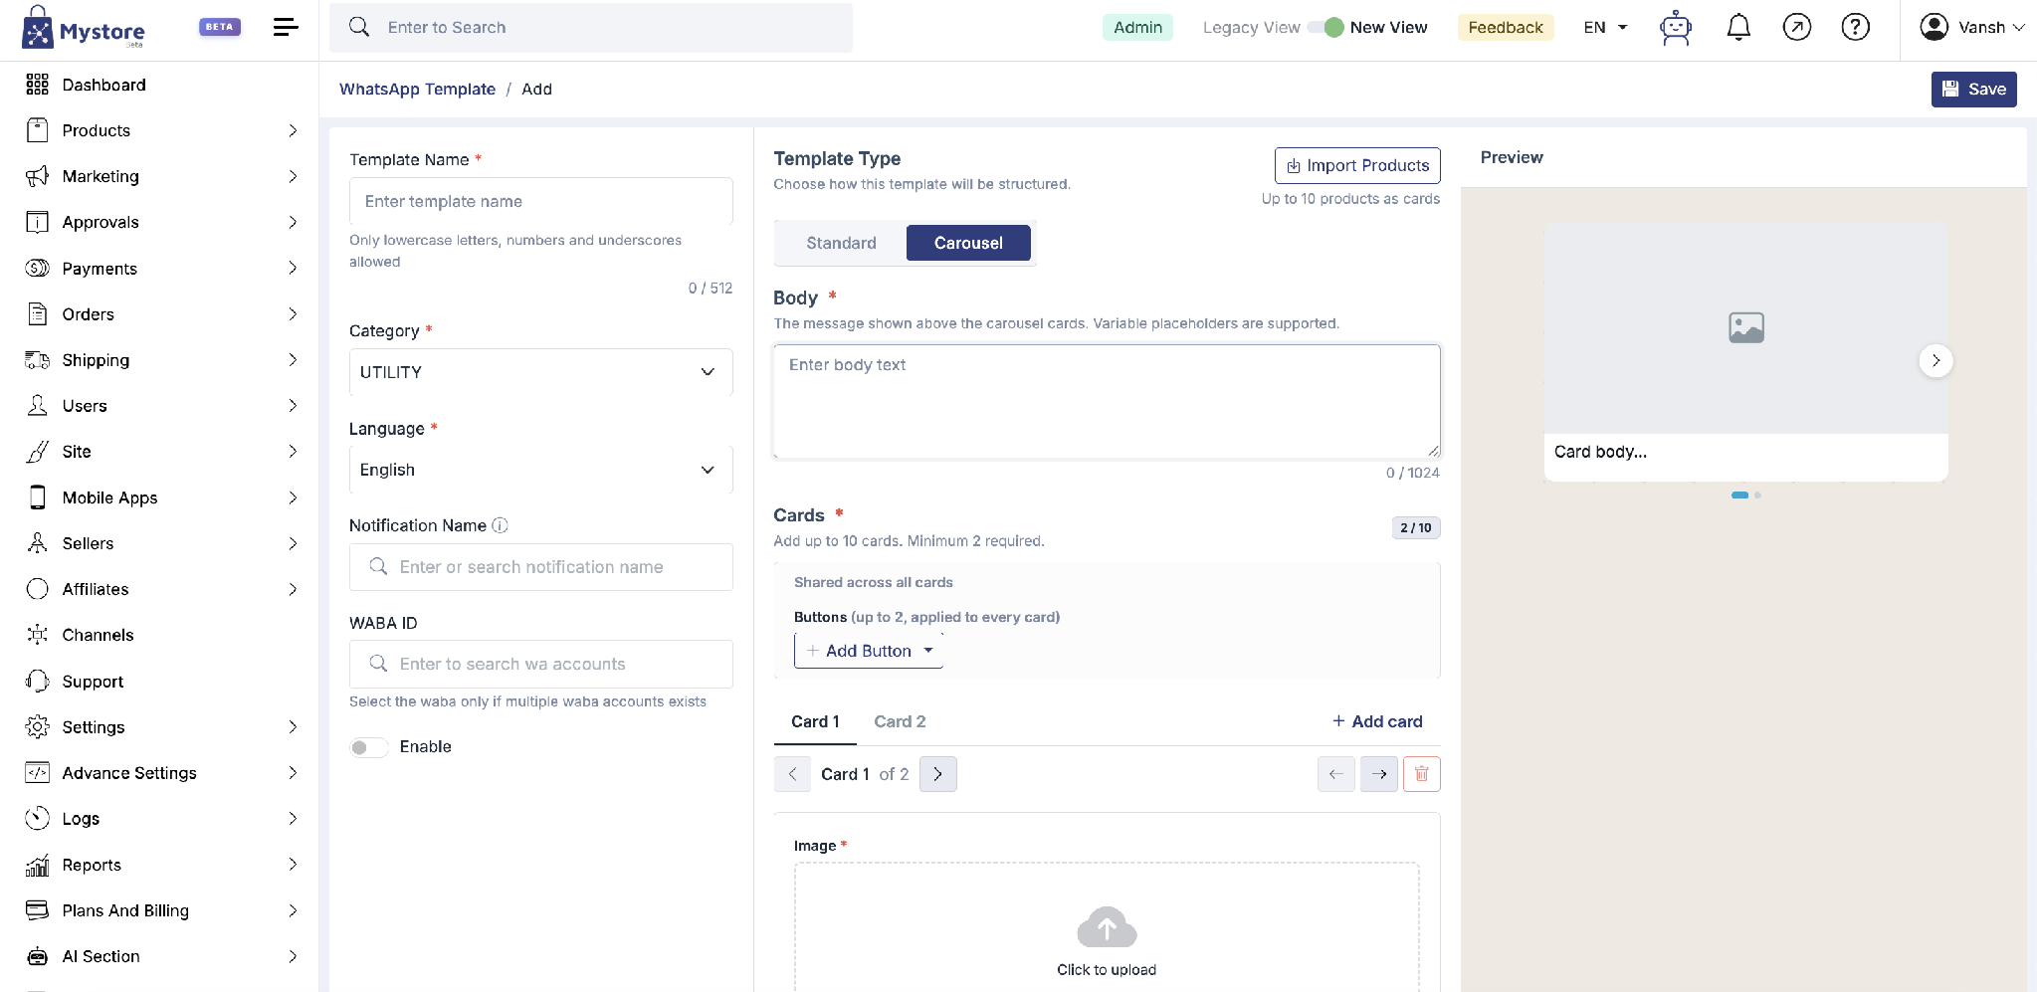2037x992 pixels.
Task: Open the help question mark icon
Action: pyautogui.click(x=1855, y=27)
